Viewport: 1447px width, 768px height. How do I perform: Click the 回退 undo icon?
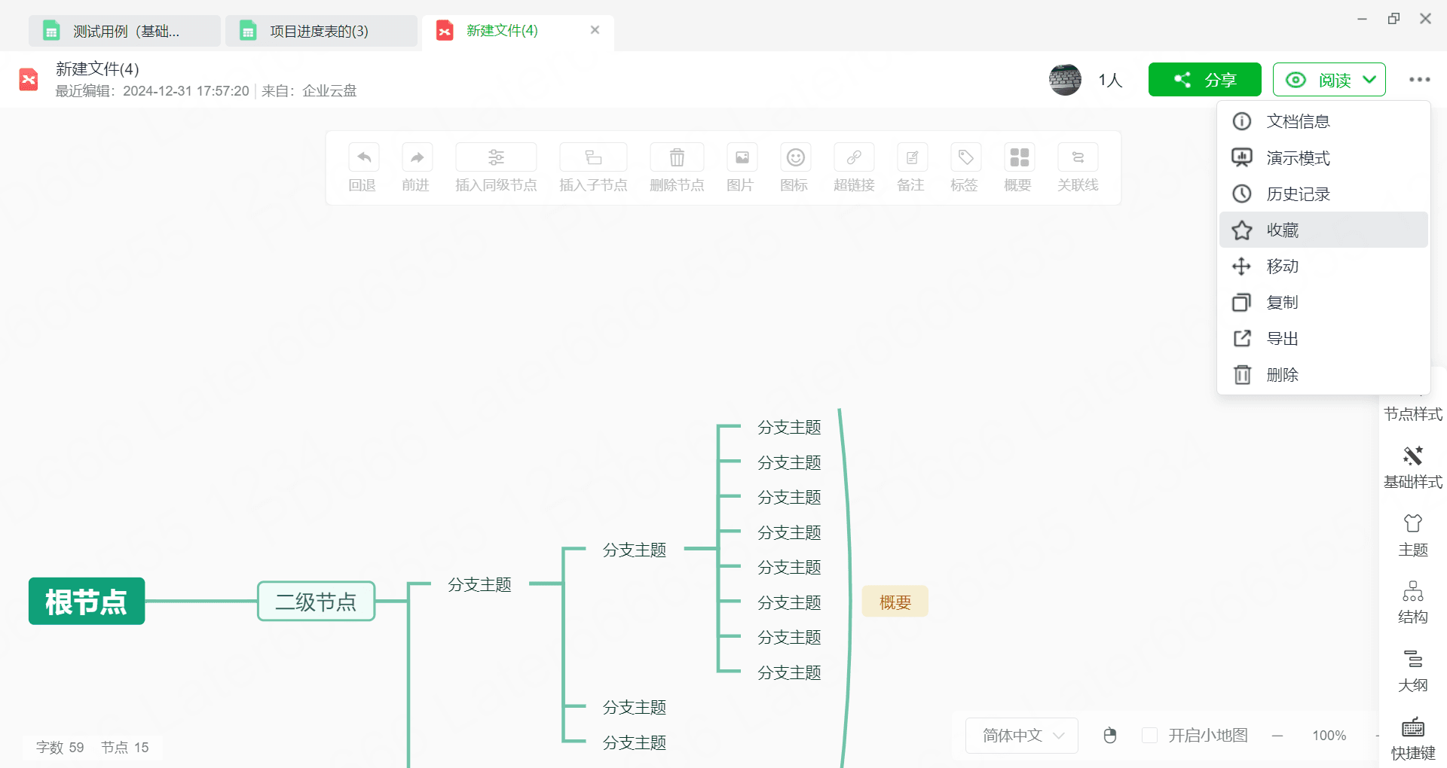pos(363,157)
